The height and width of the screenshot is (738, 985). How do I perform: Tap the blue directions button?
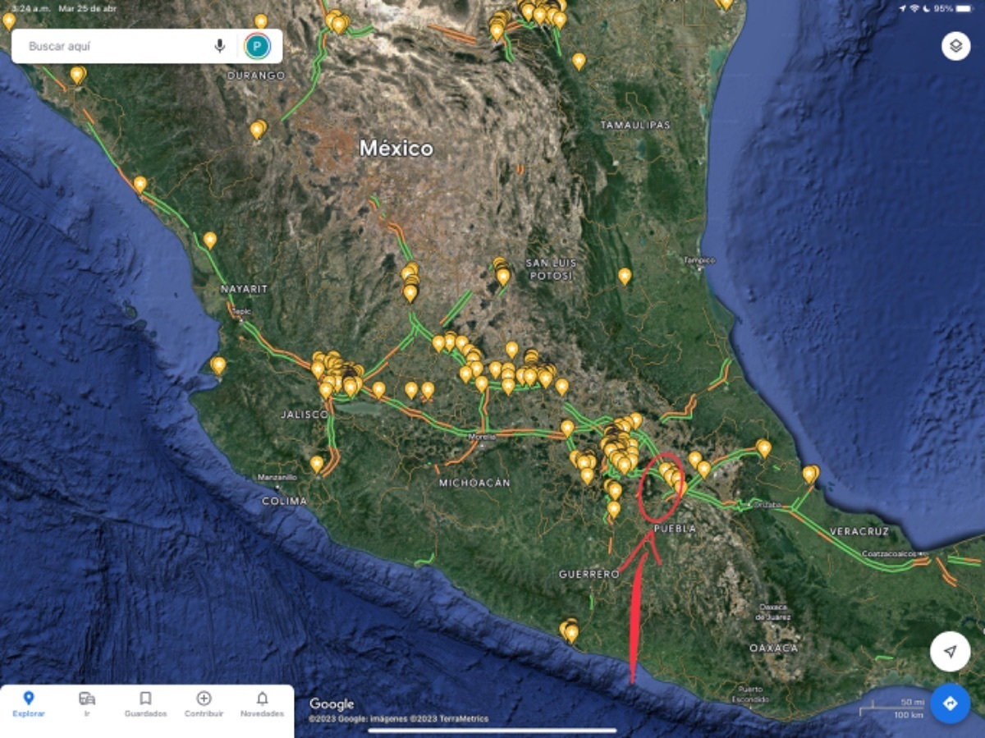(x=950, y=704)
